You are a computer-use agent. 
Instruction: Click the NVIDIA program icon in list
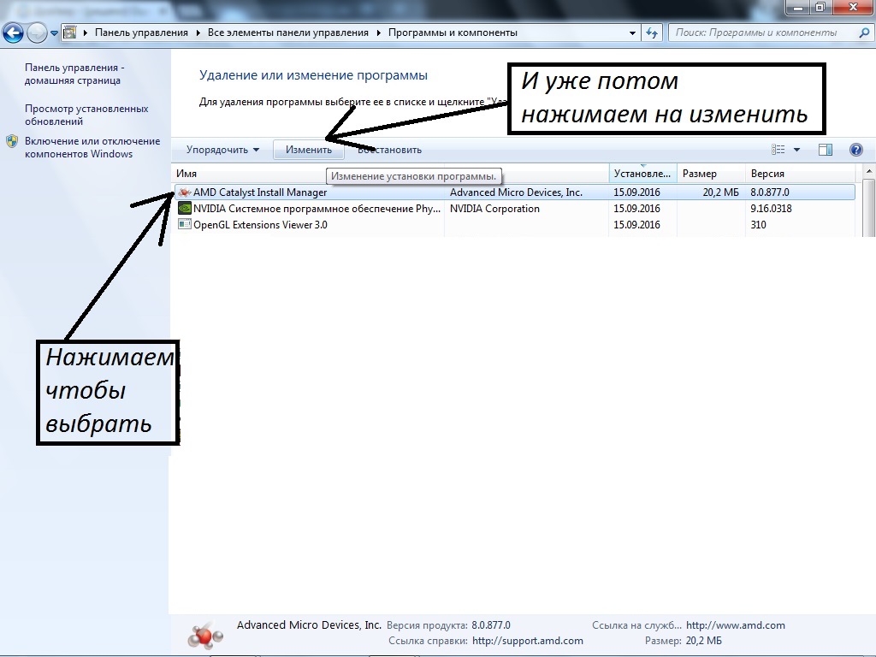184,209
